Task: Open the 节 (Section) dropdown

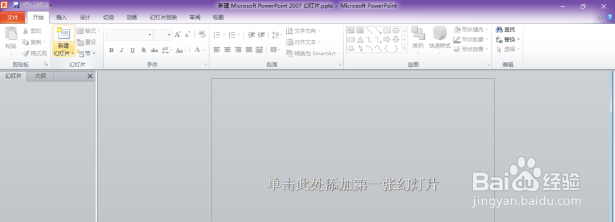Action: pyautogui.click(x=86, y=53)
